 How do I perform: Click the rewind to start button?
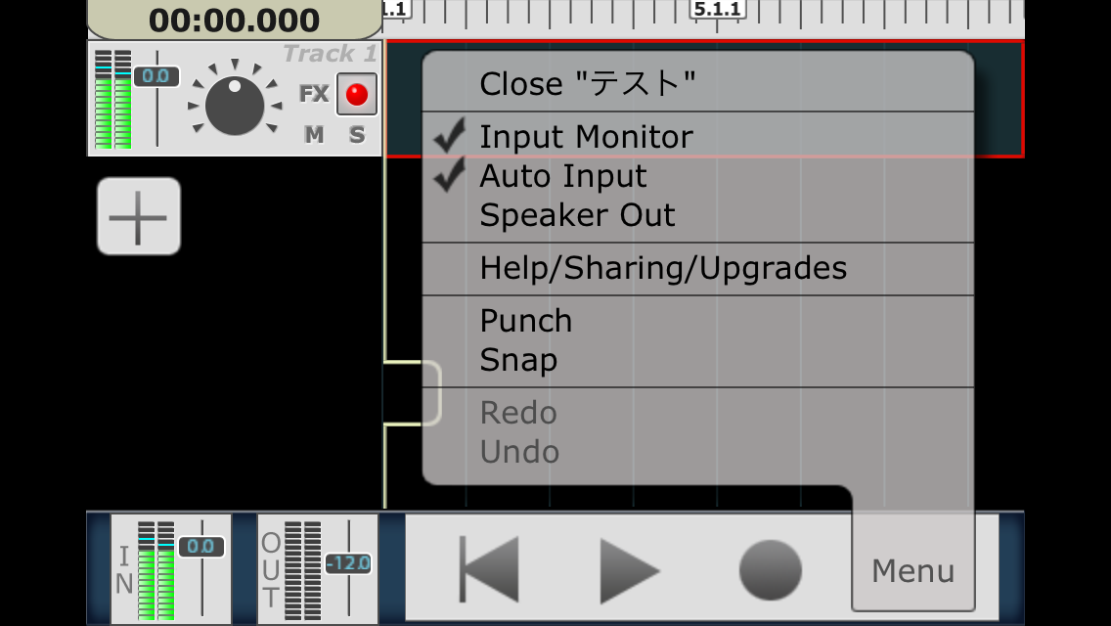coord(489,569)
